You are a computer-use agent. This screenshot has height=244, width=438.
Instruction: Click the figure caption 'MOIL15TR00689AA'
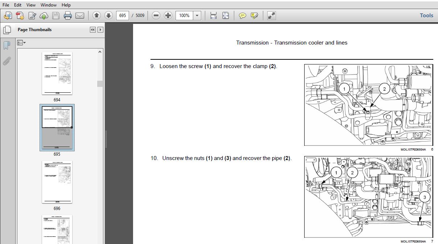pos(413,241)
